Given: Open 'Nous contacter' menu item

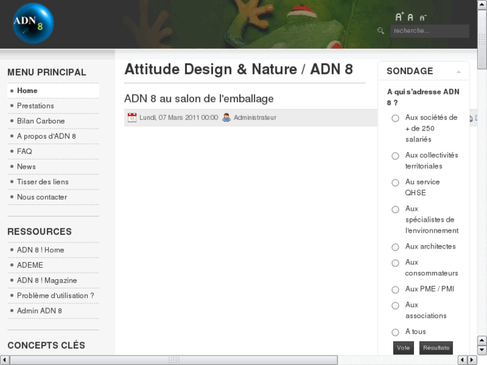Looking at the screenshot, I should click(x=53, y=197).
